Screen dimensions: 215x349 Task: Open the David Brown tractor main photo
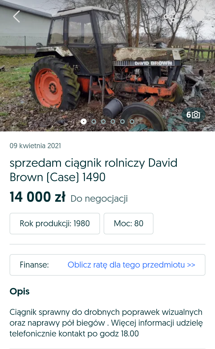[x=107, y=66]
